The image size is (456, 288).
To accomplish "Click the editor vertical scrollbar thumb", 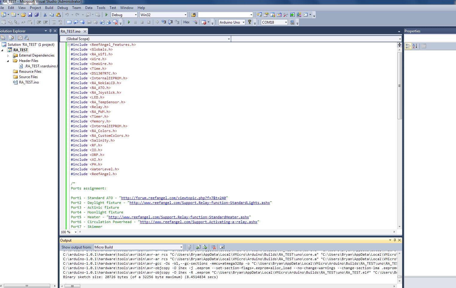I will [399, 86].
